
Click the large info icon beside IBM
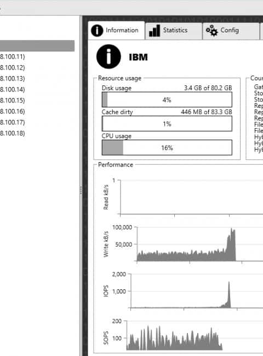point(108,56)
